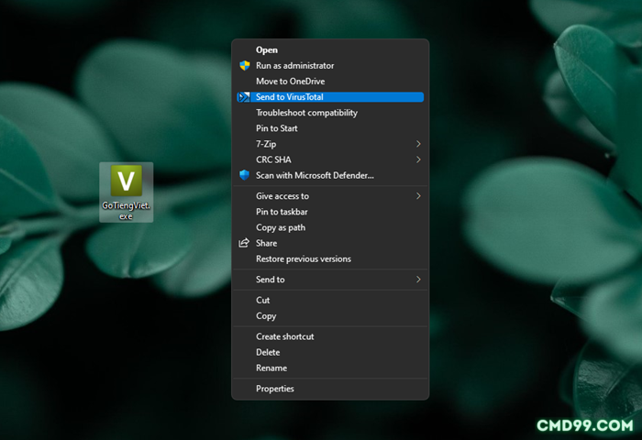Click the GoTiengViet.exe file name label
Viewport: 642px width, 440px height.
coord(127,211)
